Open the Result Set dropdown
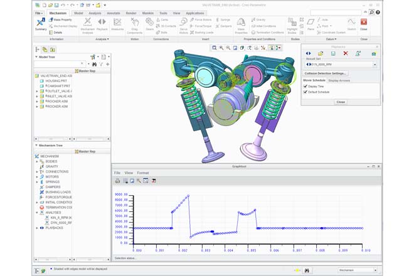Screen dimensions: 414x276 [x=374, y=65]
